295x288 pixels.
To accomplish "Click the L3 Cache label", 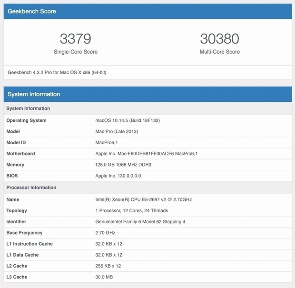I will tap(17, 277).
